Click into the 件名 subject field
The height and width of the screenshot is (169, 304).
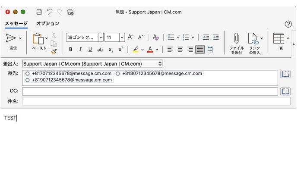point(156,101)
